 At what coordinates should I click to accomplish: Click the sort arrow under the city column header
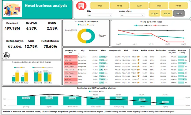79,54
